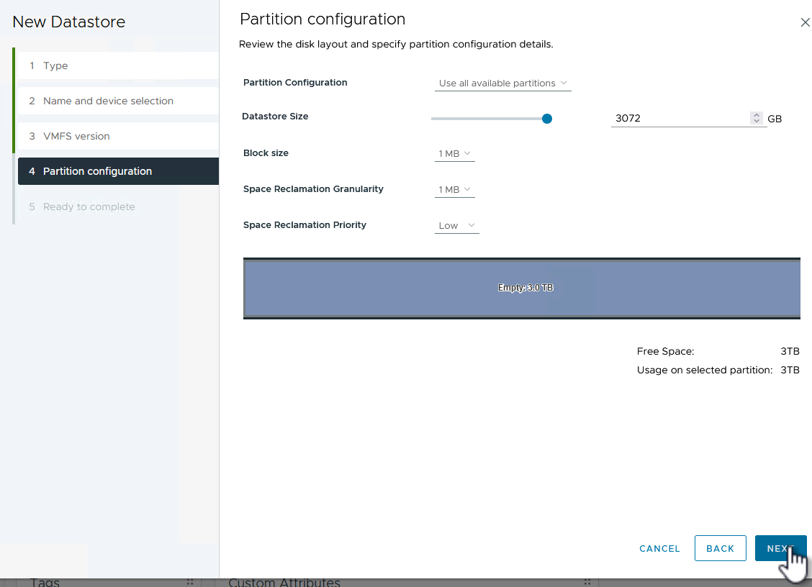Proceed with the Next button
The image size is (812, 587).
(780, 548)
